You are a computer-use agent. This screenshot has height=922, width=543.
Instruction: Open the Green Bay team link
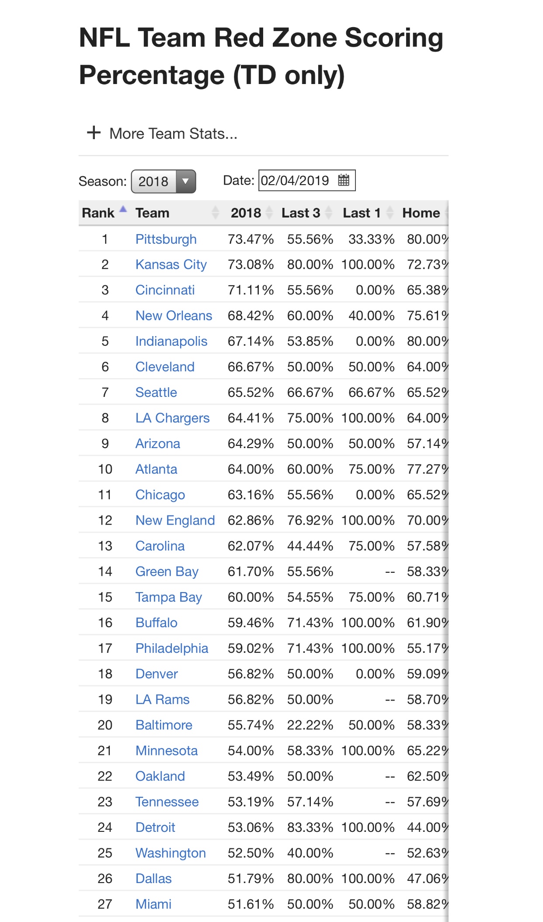(167, 572)
